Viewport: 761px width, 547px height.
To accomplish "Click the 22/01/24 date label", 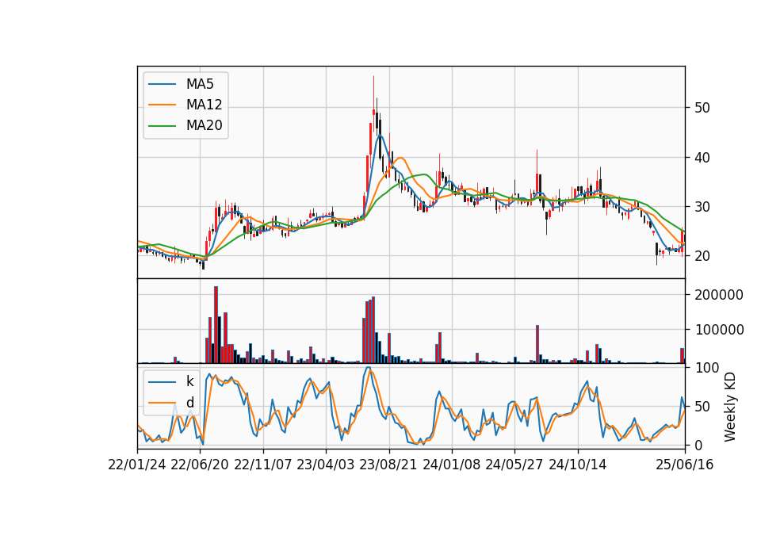I will tap(137, 465).
